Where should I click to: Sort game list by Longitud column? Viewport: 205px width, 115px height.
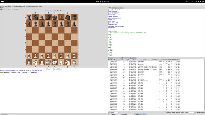click(x=128, y=60)
